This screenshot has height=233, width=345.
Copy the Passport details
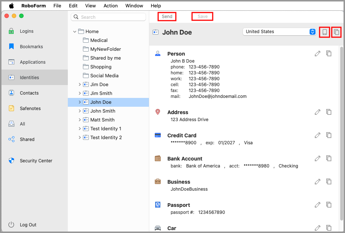(329, 205)
